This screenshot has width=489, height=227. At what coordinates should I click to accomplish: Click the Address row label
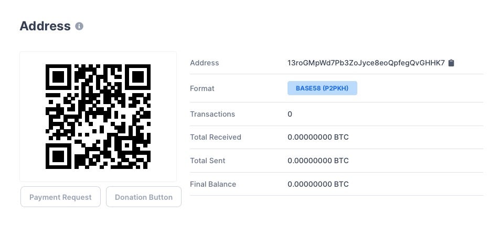205,63
